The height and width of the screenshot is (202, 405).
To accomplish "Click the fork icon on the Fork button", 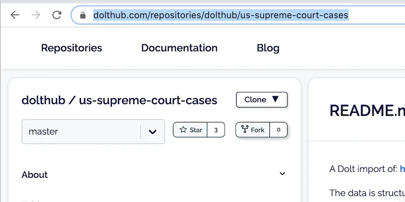I will pos(245,130).
